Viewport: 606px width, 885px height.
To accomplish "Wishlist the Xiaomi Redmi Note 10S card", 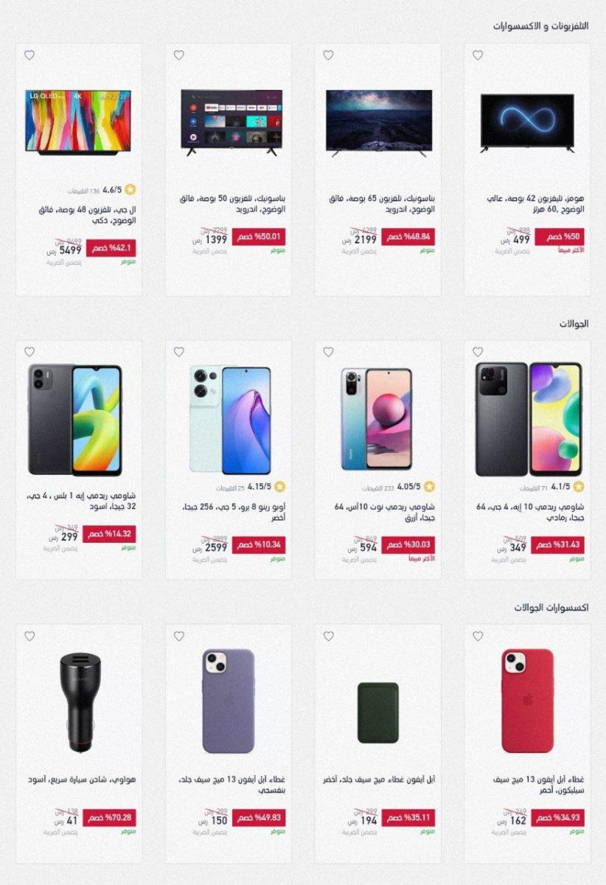I will 328,352.
